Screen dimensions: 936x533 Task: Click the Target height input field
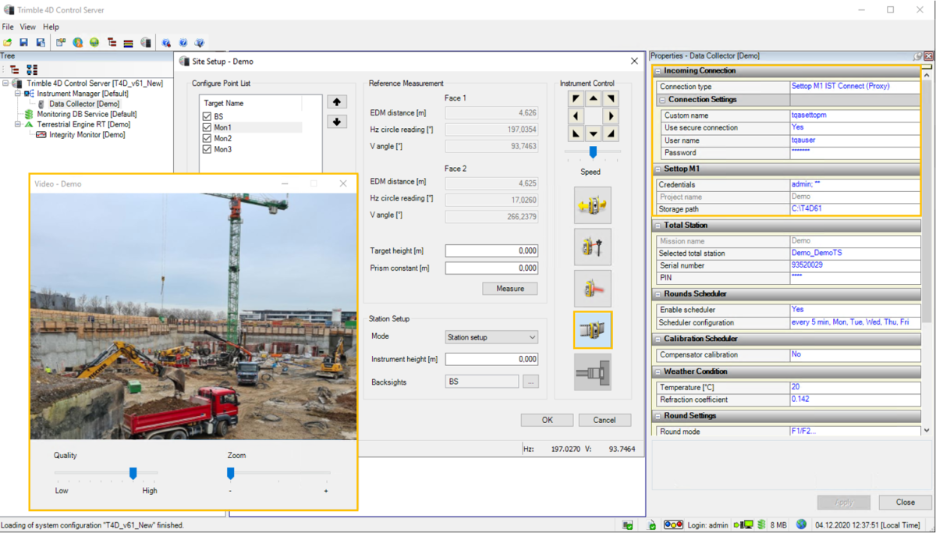[x=491, y=251]
